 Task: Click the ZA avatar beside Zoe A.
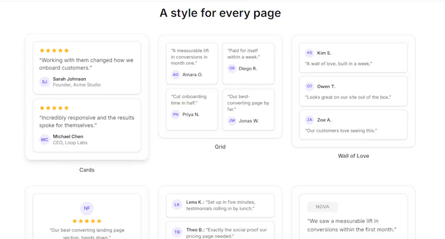pos(309,120)
